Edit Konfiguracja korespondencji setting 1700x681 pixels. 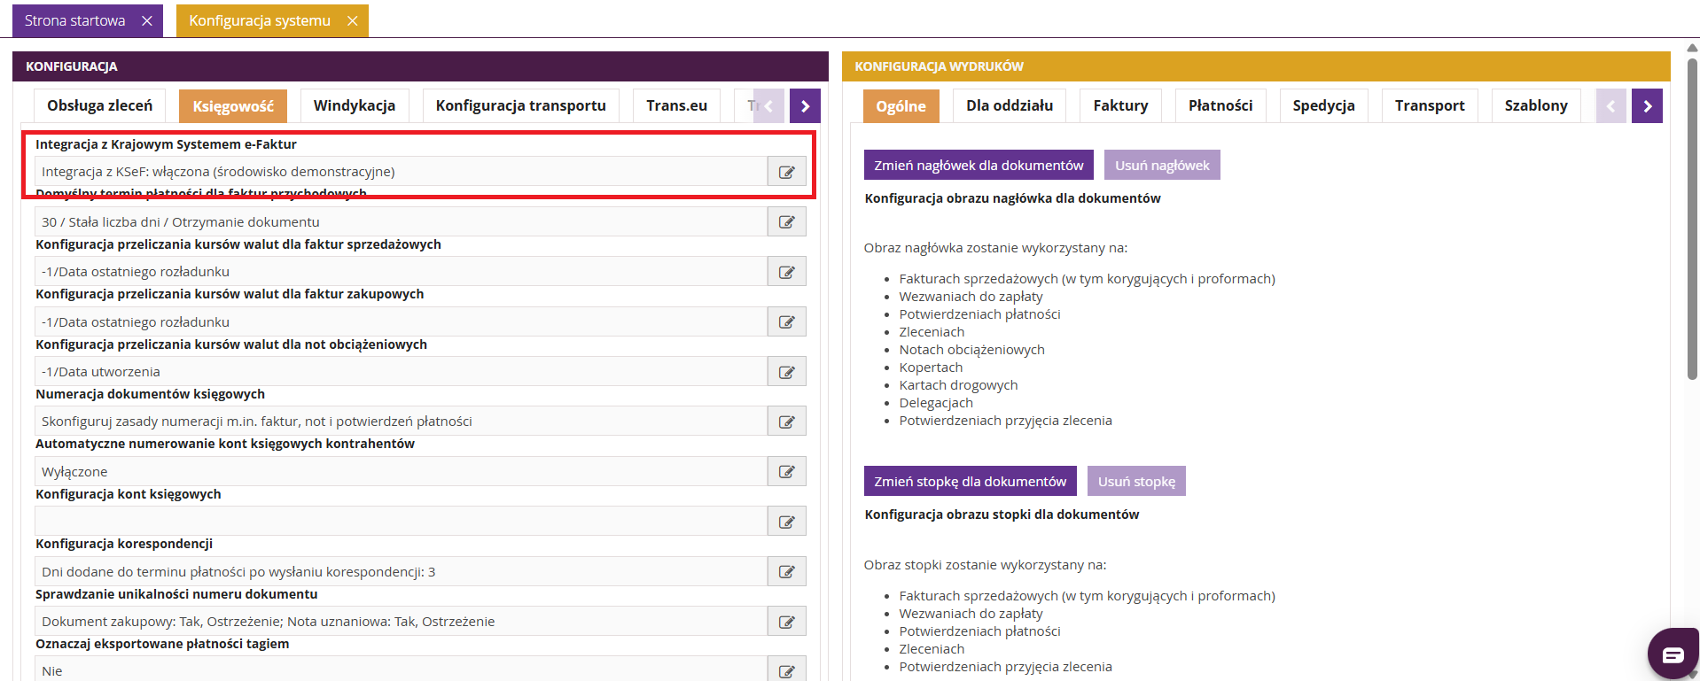pyautogui.click(x=786, y=571)
